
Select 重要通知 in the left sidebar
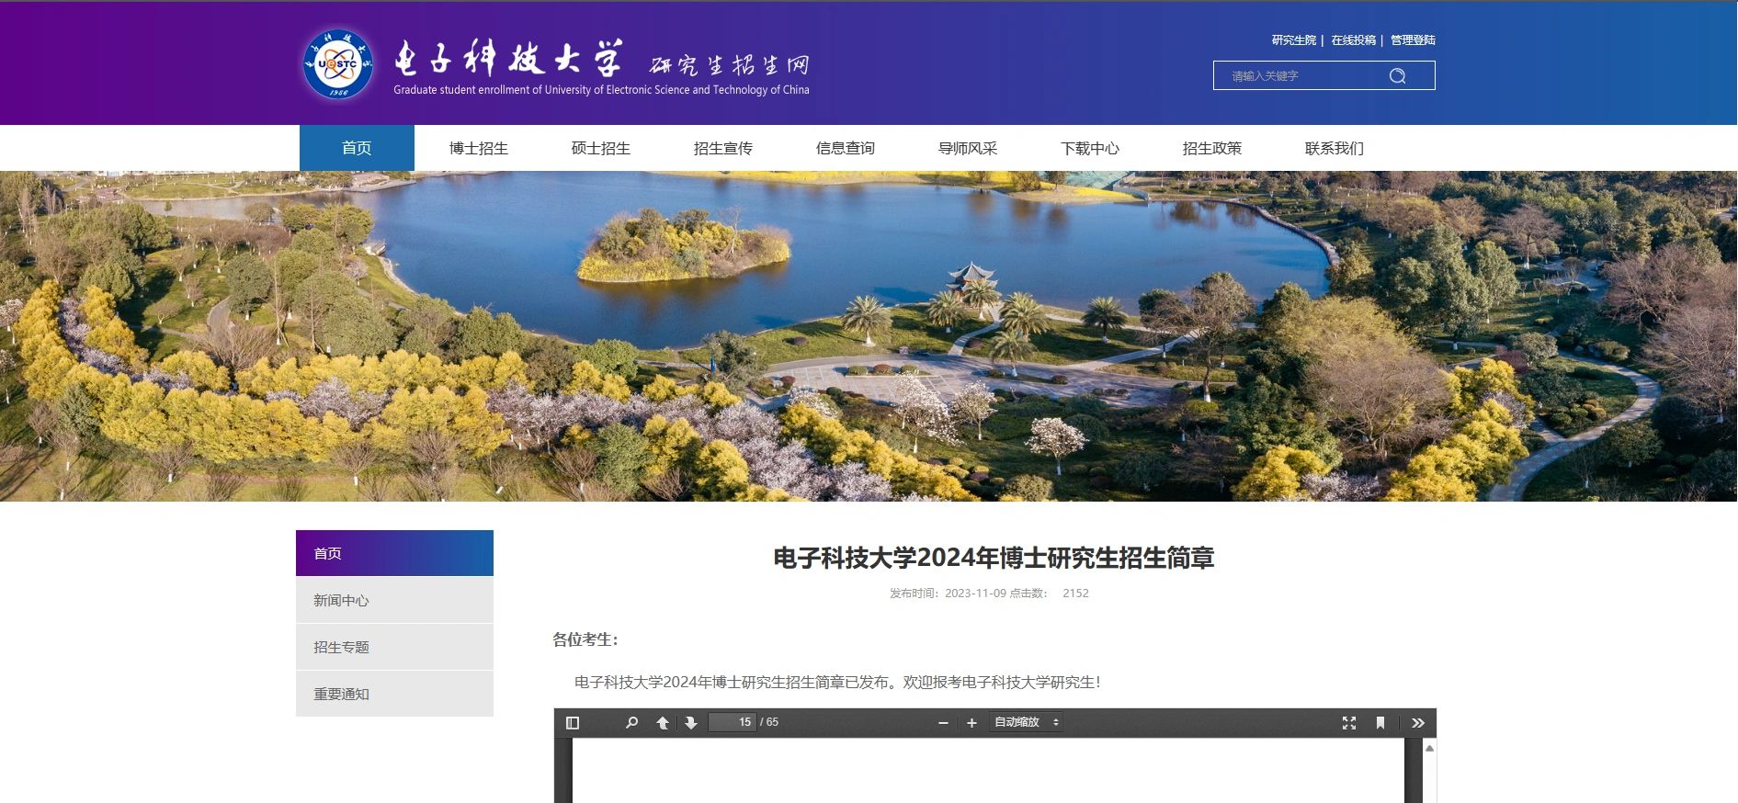[394, 694]
